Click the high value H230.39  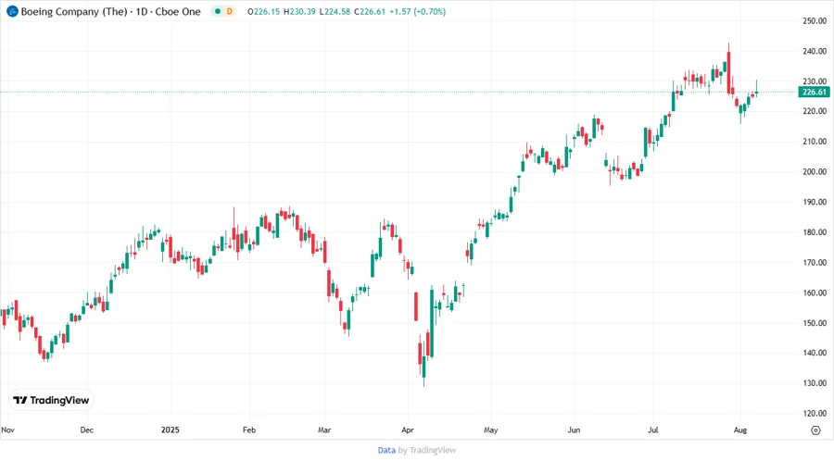[299, 11]
